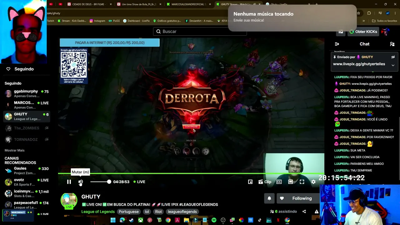Viewport: 400px width, 225px height.
Task: Toggle theater mode
Action: [x=290, y=182]
